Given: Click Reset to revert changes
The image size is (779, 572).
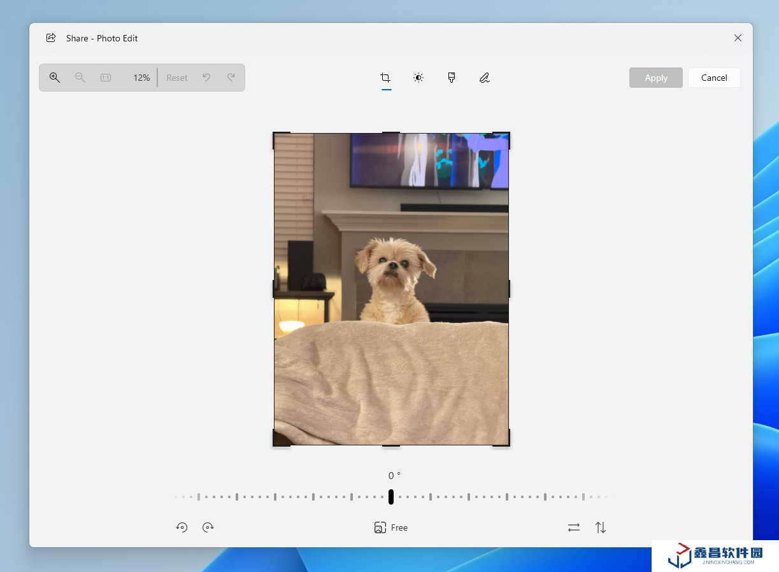Looking at the screenshot, I should 177,78.
